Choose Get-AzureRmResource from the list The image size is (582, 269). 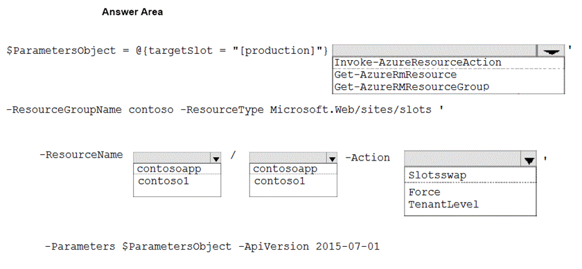(x=396, y=75)
